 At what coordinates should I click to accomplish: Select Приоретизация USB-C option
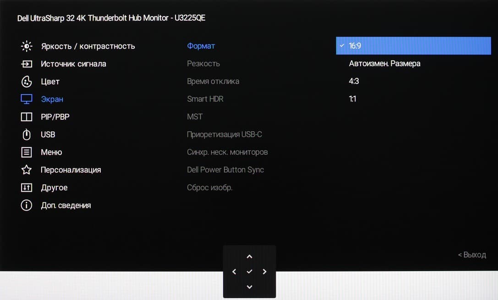tap(224, 134)
